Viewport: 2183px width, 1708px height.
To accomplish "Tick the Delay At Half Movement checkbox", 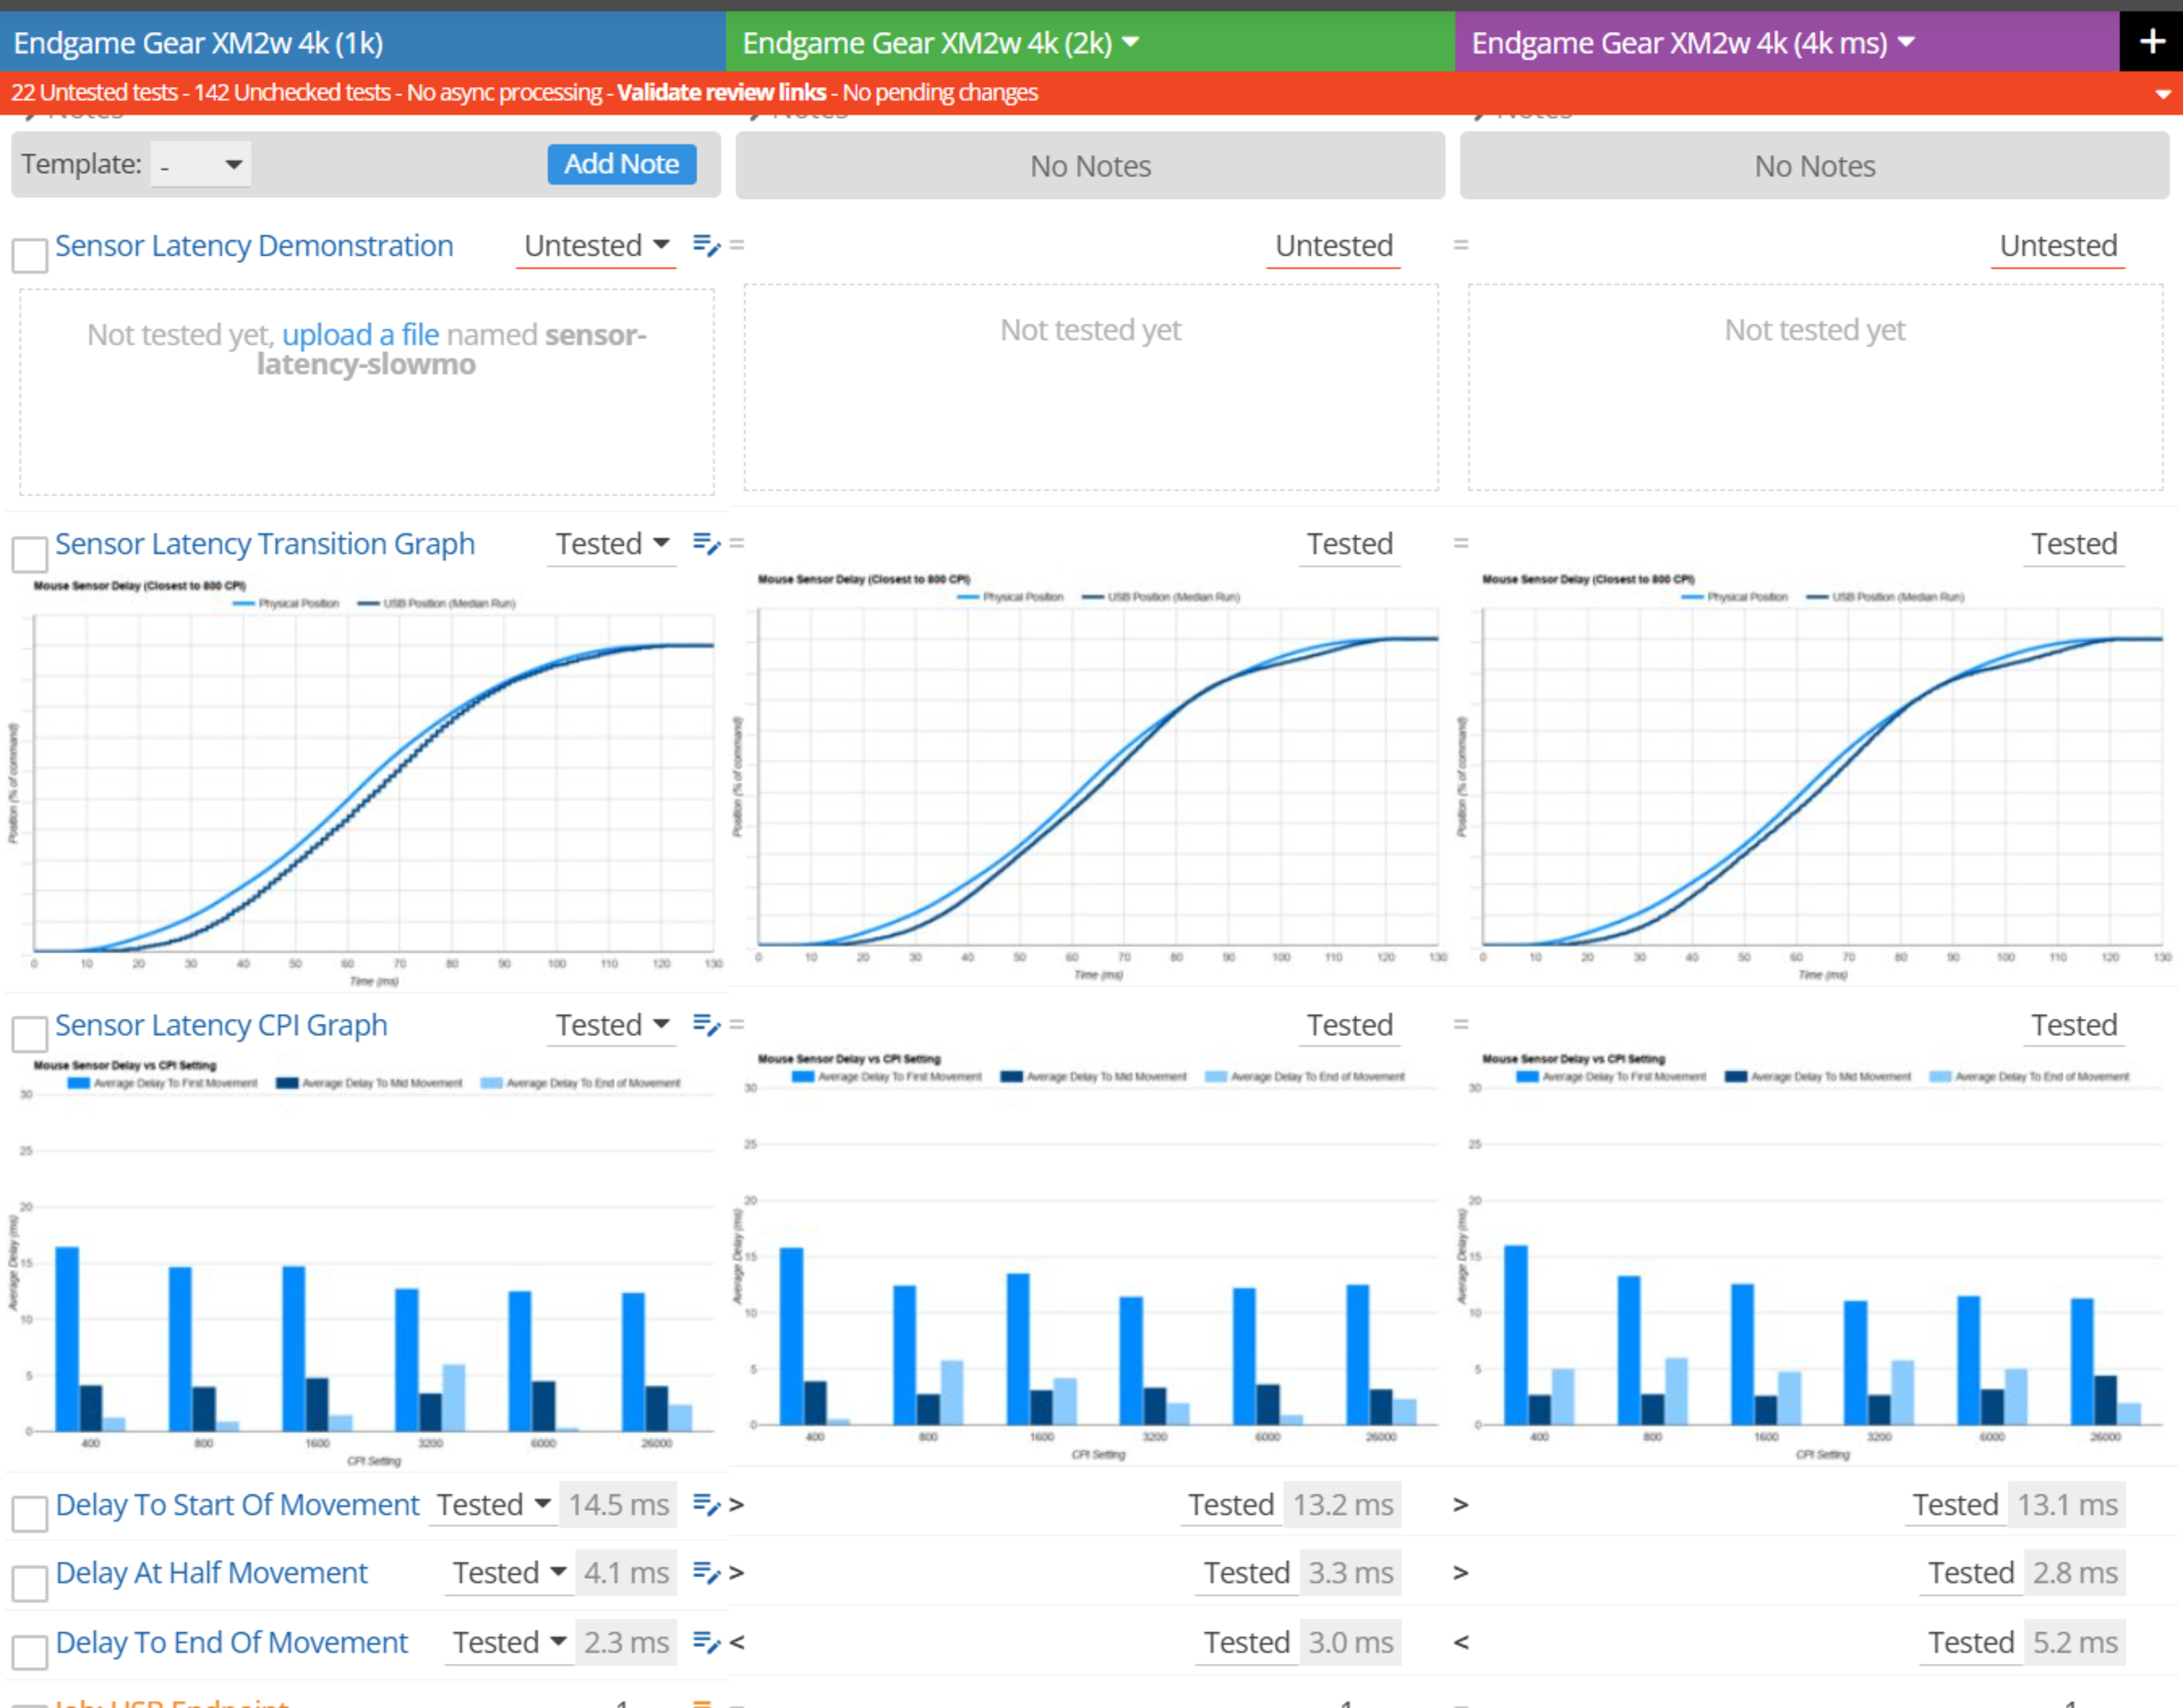I will (30, 1583).
